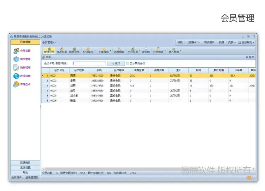This screenshot has width=265, height=191.
Task: Switch to the 数据统计 panel tab
Action: 25,162
